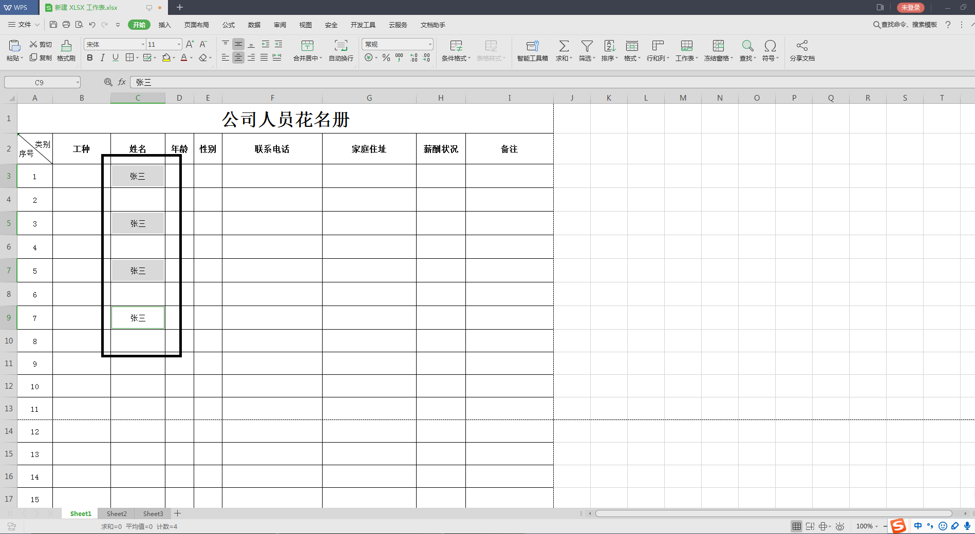Click the Print icon
Screen dimensions: 975x534
pyautogui.click(x=66, y=25)
